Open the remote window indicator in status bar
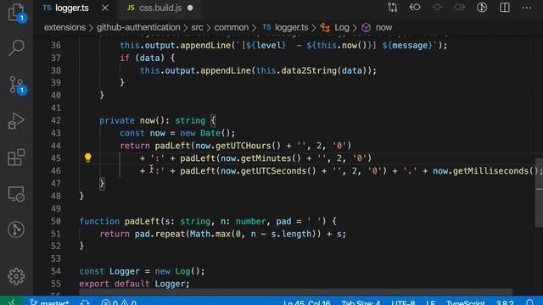The image size is (543, 305). pyautogui.click(x=12, y=302)
